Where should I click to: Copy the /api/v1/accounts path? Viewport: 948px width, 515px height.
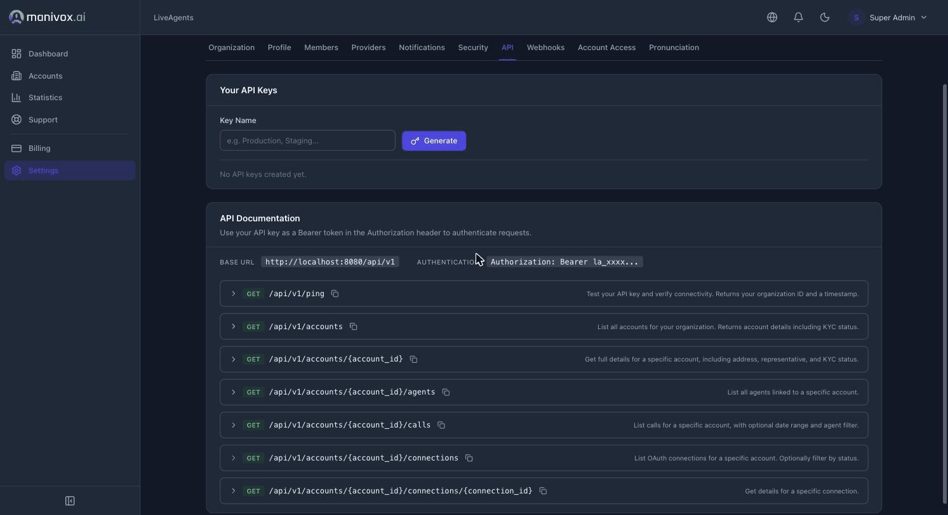point(353,327)
